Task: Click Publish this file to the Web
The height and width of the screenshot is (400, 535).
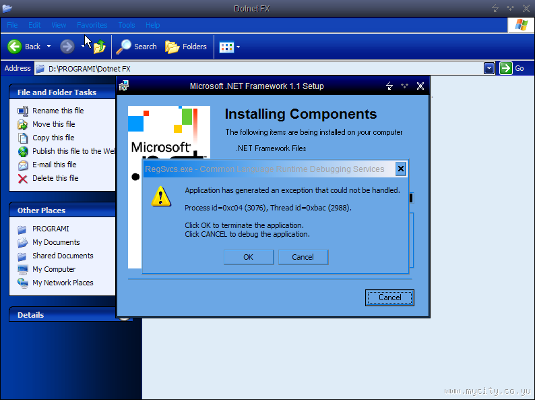Action: tap(73, 151)
